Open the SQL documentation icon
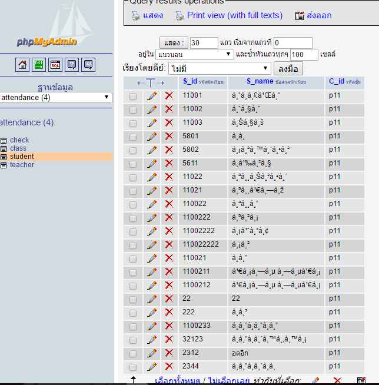The height and width of the screenshot is (385, 379). [88, 65]
